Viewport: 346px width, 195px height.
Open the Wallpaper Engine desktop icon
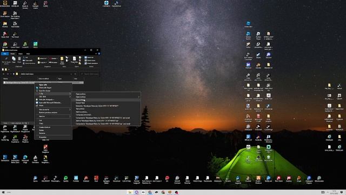pos(309,179)
